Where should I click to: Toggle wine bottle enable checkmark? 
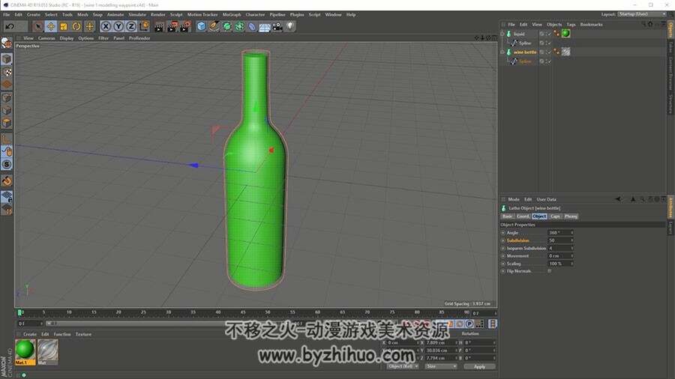(549, 52)
